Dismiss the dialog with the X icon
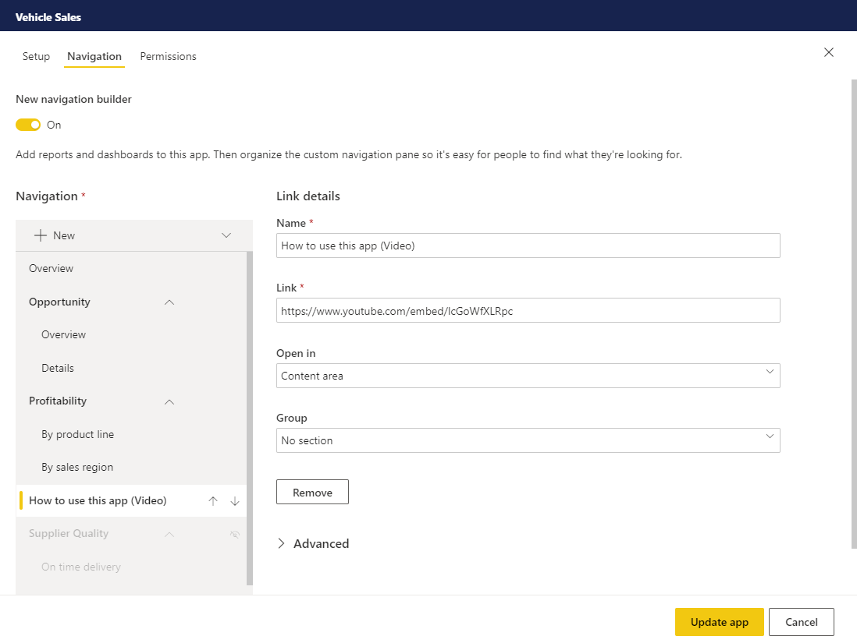The height and width of the screenshot is (643, 857). tap(828, 52)
